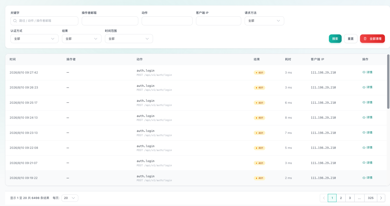Open 详情 for the 09:27:42 row

[x=367, y=72]
